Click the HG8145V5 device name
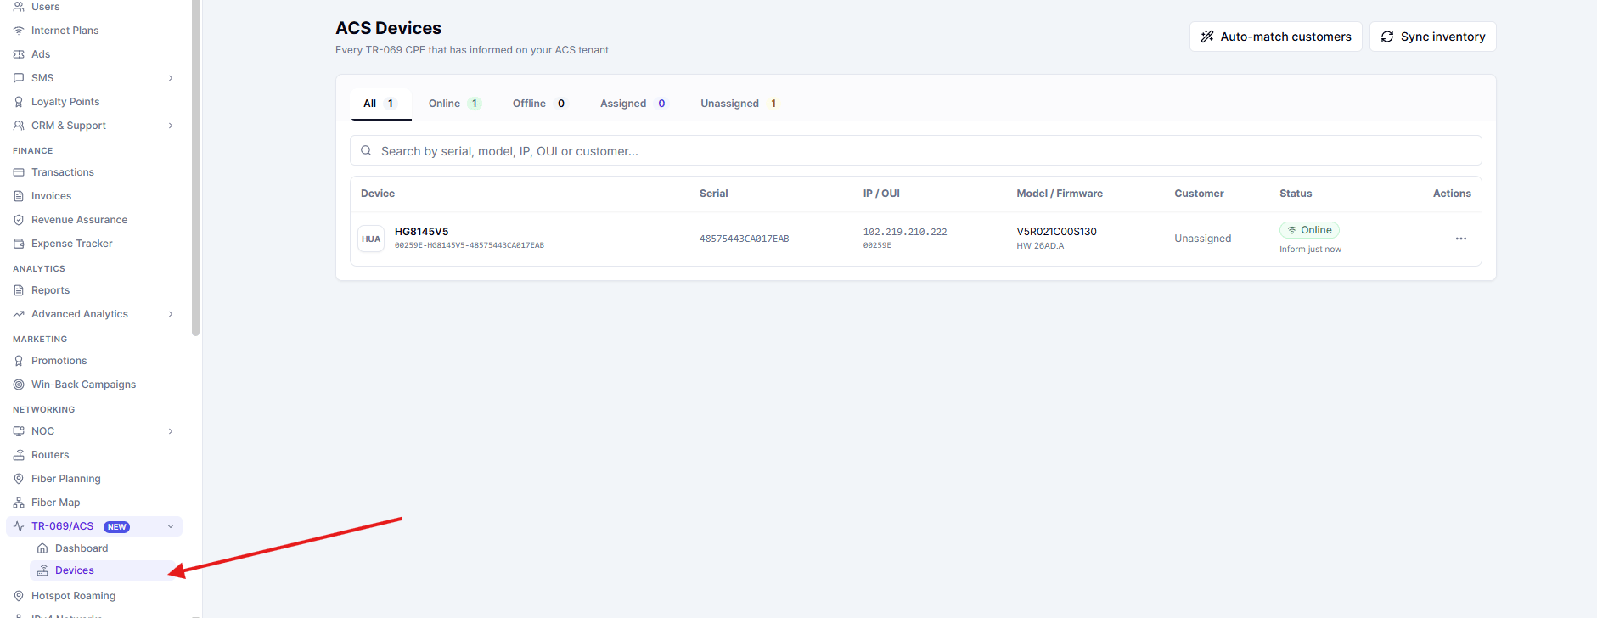Image resolution: width=1597 pixels, height=618 pixels. (x=421, y=232)
